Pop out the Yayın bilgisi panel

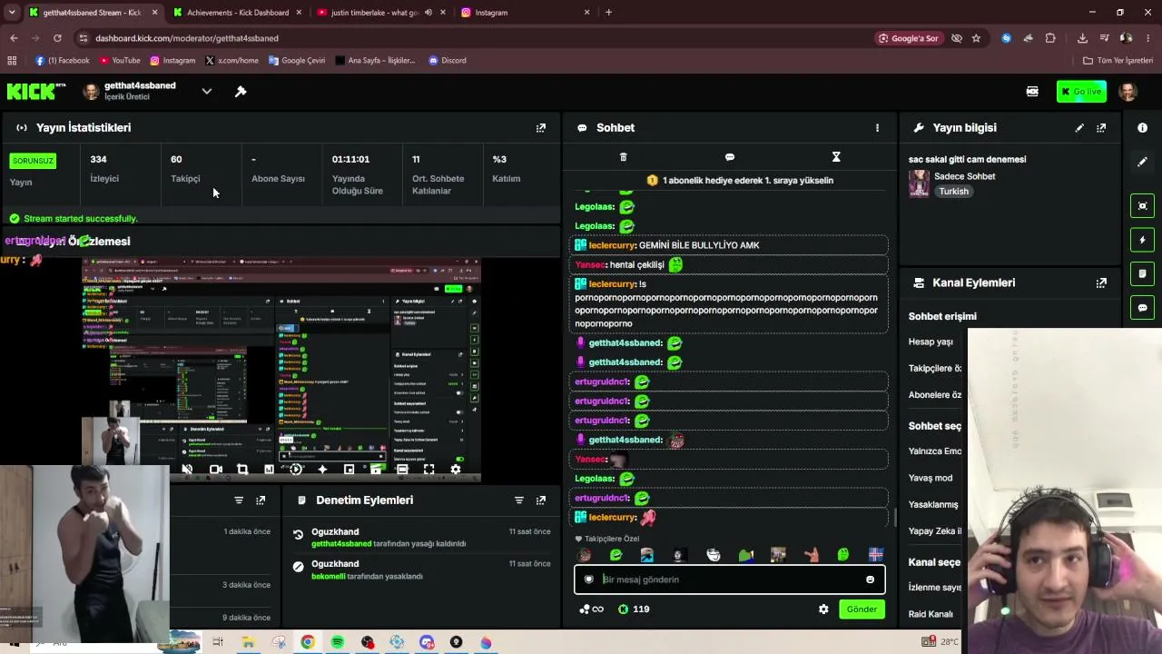point(1101,128)
